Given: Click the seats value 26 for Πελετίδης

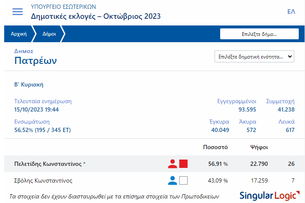Looking at the screenshot, I should [291, 164].
